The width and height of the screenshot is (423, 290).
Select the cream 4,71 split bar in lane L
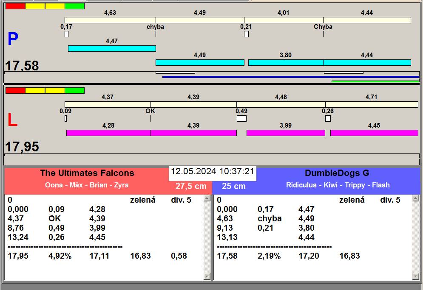point(372,104)
